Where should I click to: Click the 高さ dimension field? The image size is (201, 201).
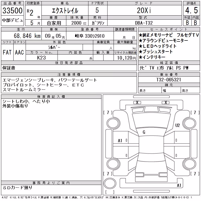coord(190,90)
